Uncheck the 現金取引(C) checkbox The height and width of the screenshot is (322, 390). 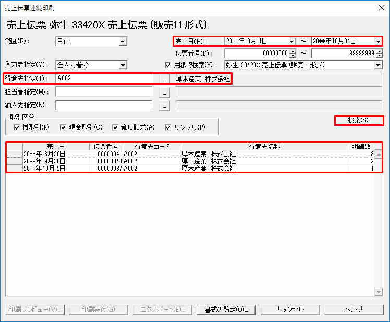(63, 127)
